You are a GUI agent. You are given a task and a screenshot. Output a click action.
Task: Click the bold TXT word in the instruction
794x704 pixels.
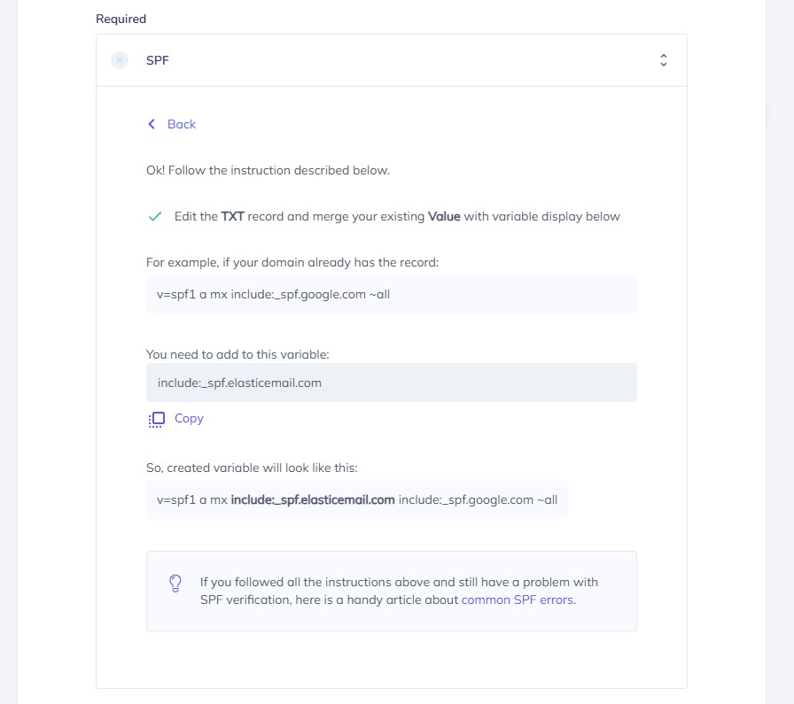232,216
